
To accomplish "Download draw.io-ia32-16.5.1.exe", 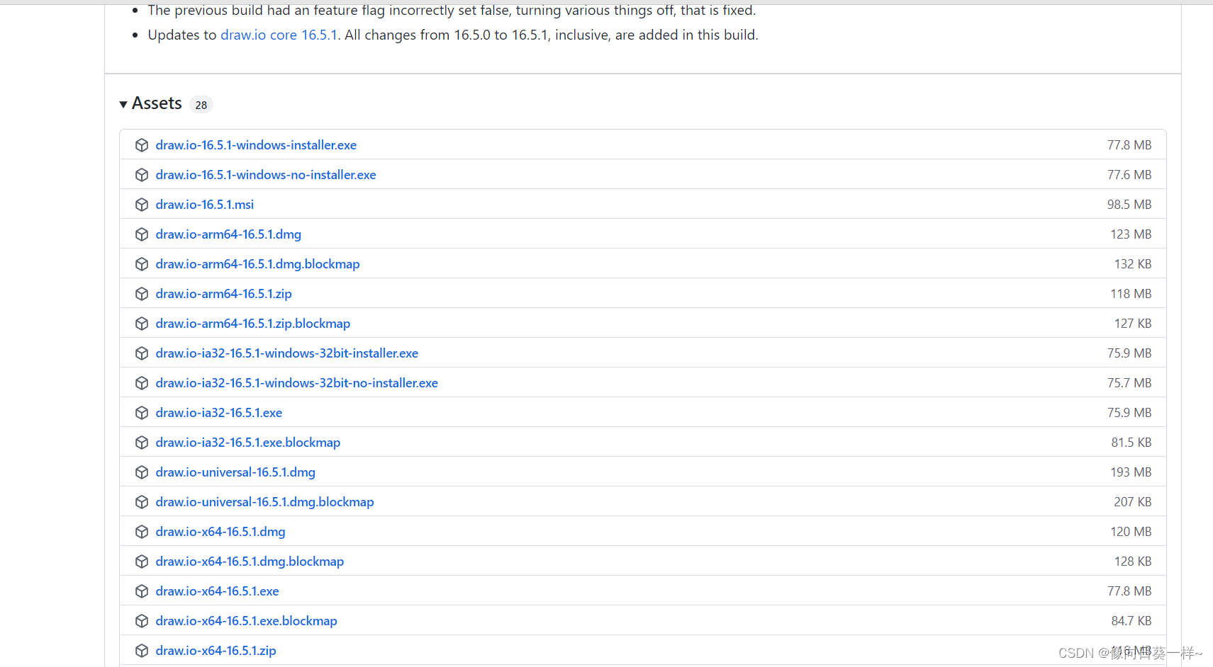I will (x=219, y=413).
